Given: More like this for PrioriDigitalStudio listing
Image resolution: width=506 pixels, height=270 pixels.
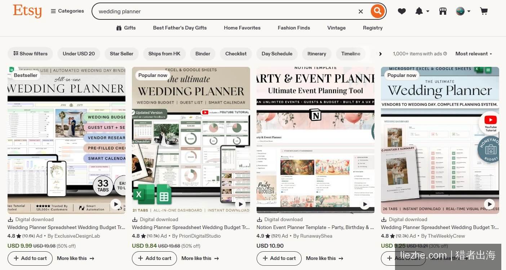Looking at the screenshot, I should pos(200,258).
